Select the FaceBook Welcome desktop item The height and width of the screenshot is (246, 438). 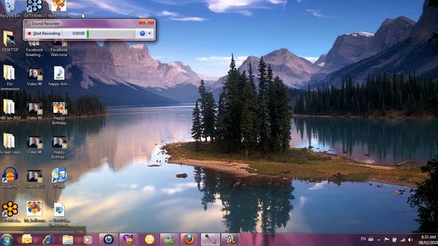(59, 49)
